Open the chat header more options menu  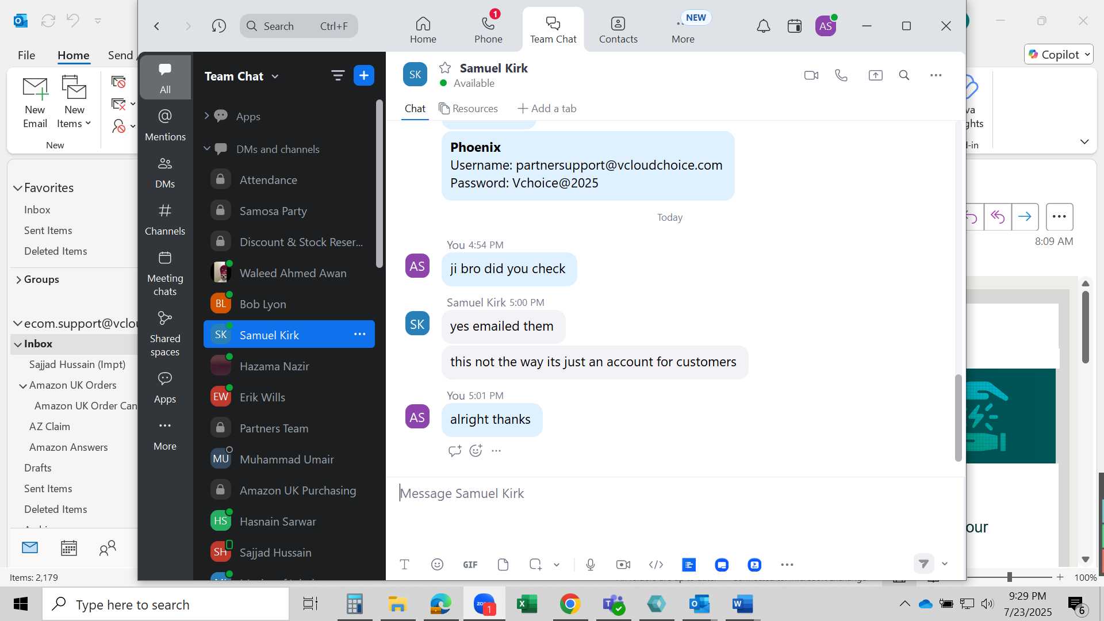click(936, 75)
